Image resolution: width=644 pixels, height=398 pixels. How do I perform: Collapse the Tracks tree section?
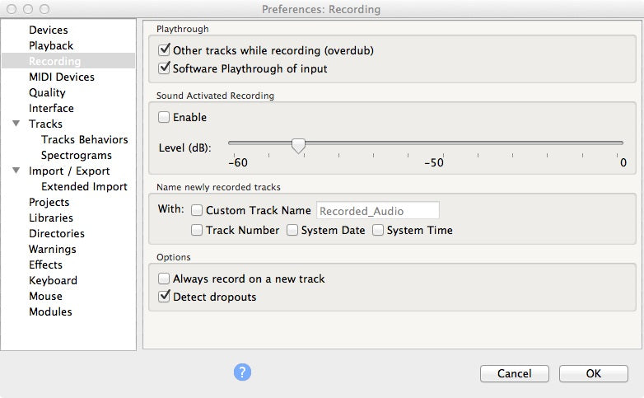(x=15, y=124)
